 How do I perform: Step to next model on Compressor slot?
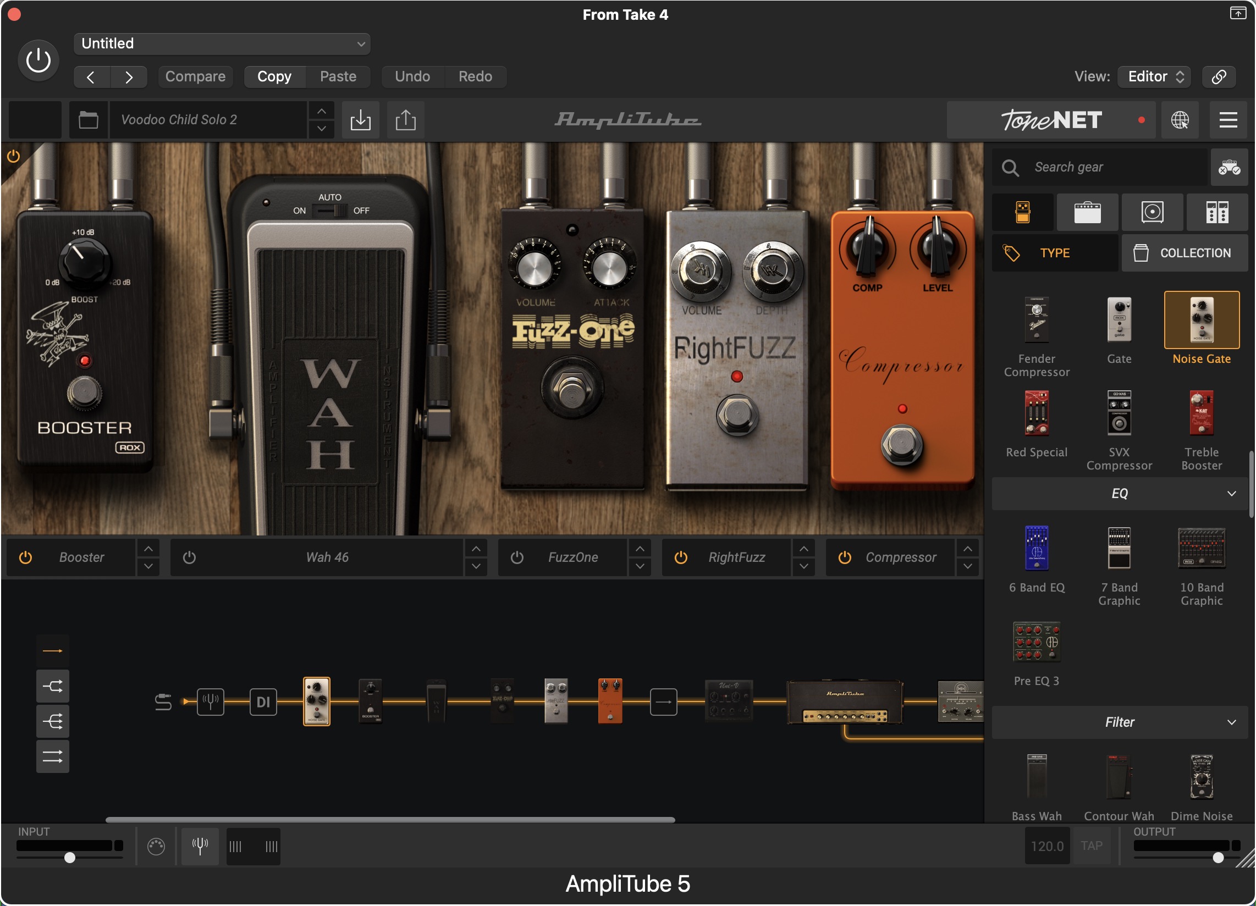(967, 566)
